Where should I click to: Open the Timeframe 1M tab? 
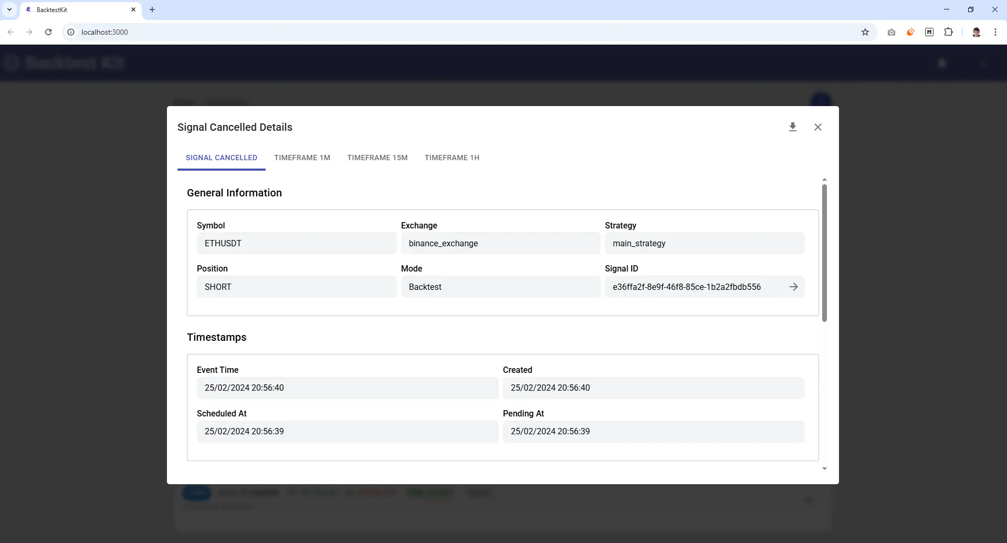tap(302, 158)
